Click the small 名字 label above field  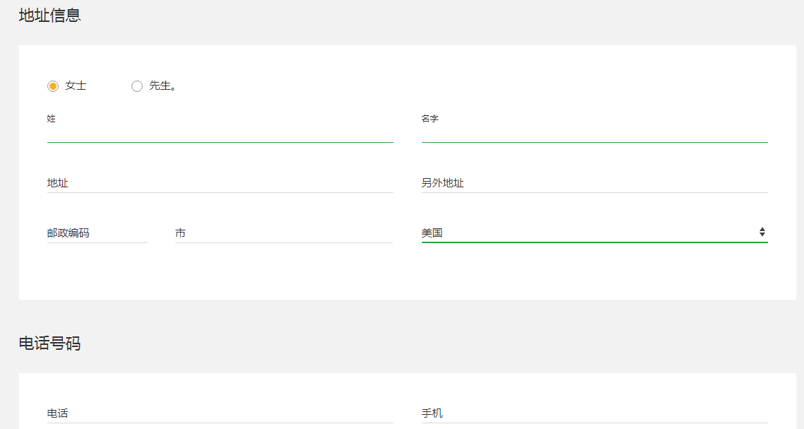[430, 119]
